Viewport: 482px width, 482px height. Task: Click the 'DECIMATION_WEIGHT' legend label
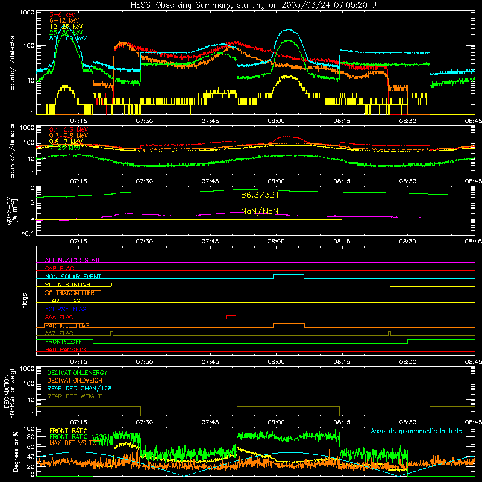(77, 380)
